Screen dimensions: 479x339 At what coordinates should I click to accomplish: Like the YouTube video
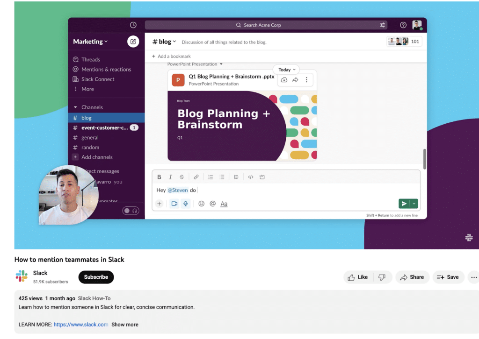358,277
